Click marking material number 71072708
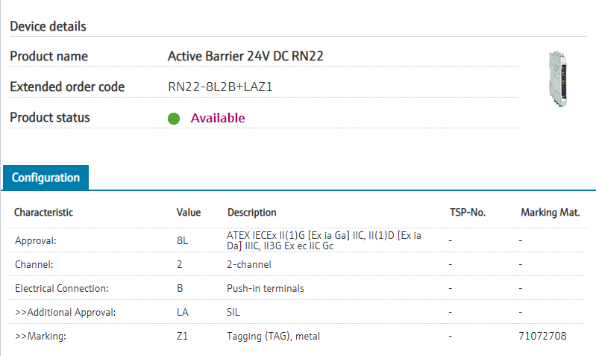Image resolution: width=596 pixels, height=356 pixels. tap(543, 336)
